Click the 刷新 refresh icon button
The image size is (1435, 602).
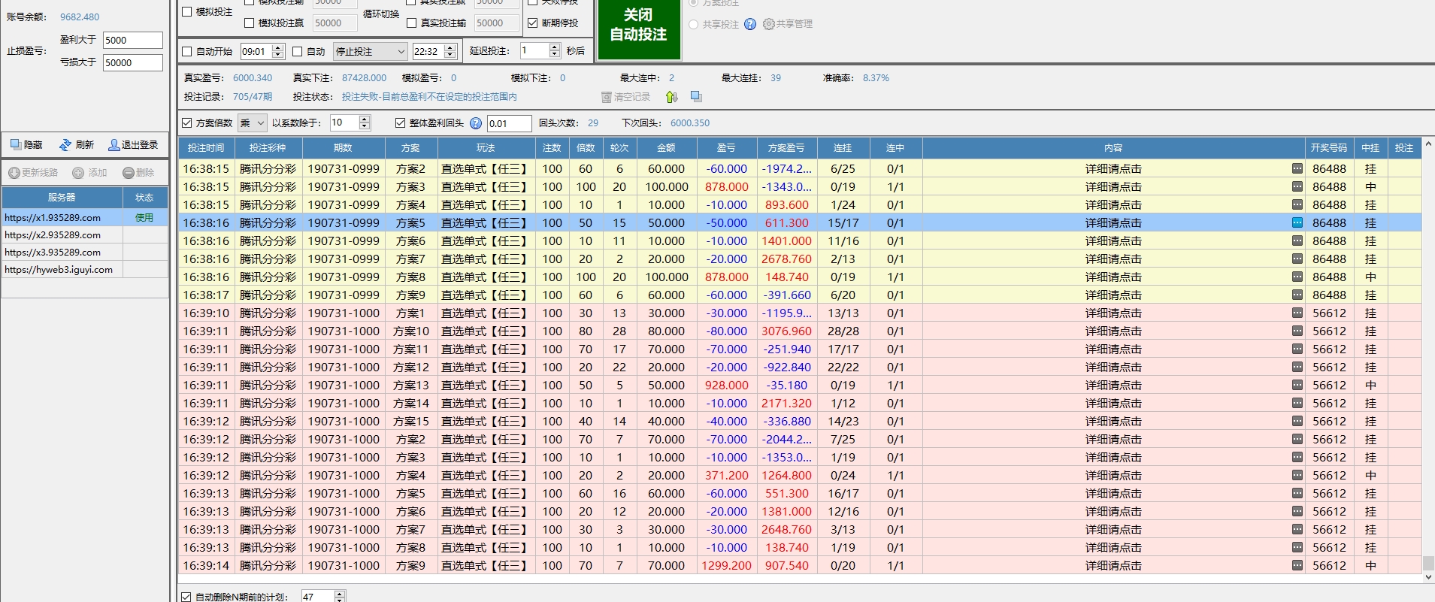(x=76, y=144)
